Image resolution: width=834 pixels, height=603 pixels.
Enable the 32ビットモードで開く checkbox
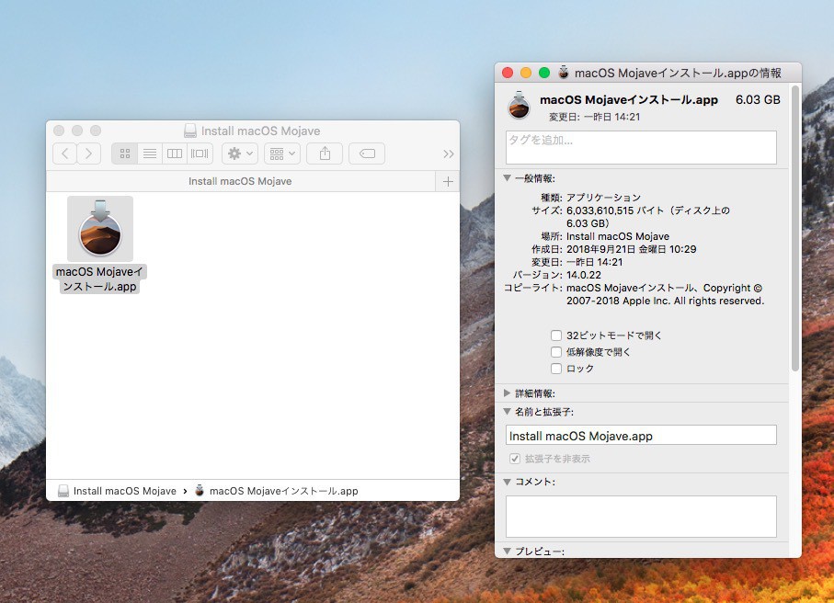(556, 336)
